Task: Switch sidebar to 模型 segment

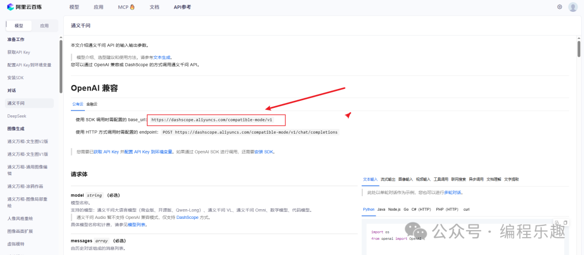Action: (18, 26)
